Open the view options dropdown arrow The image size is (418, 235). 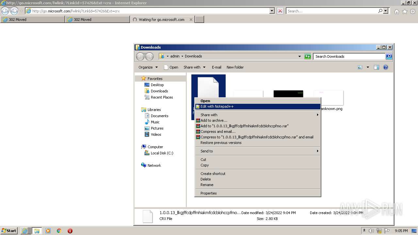click(x=368, y=67)
